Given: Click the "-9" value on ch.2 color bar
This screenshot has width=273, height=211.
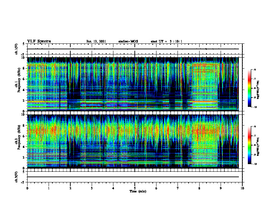Looking at the screenshot, I should click(x=254, y=154).
